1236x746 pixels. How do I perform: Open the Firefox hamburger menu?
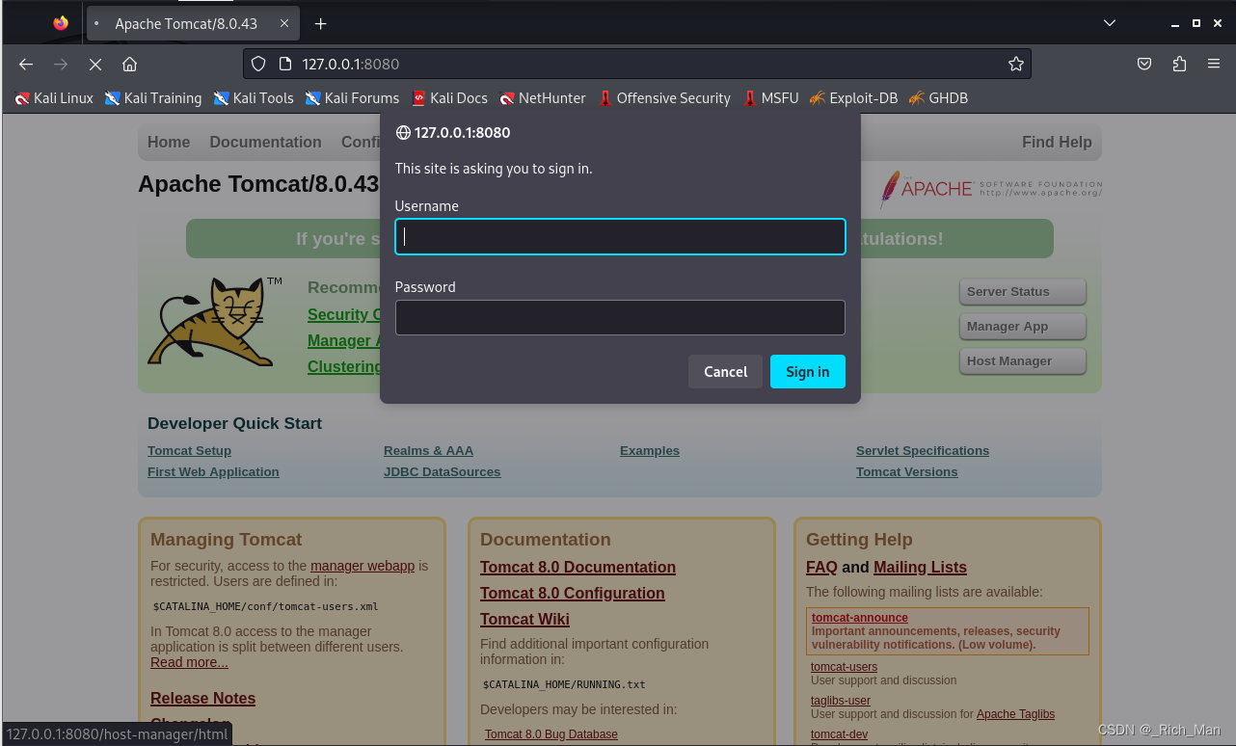(x=1214, y=64)
